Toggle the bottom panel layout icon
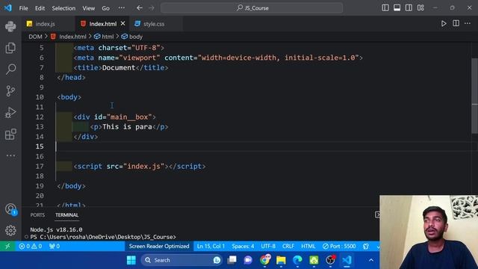 point(397,8)
